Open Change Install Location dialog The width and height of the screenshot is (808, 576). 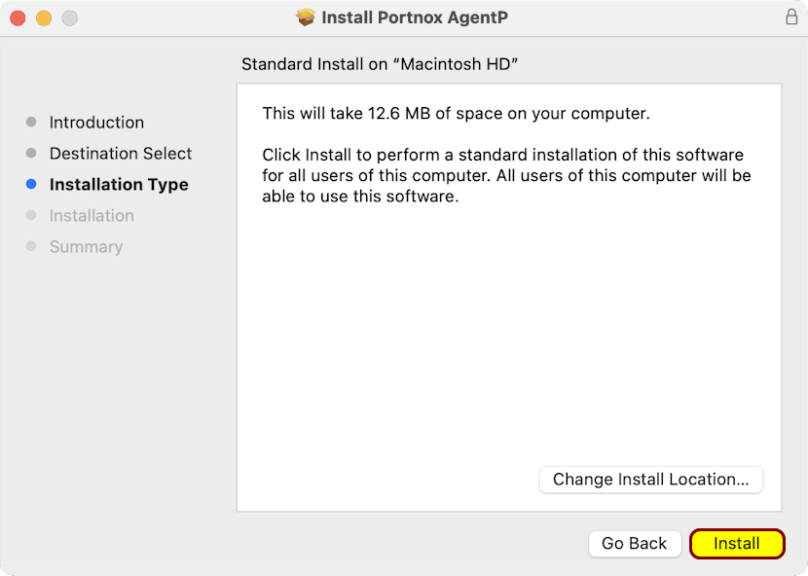651,480
